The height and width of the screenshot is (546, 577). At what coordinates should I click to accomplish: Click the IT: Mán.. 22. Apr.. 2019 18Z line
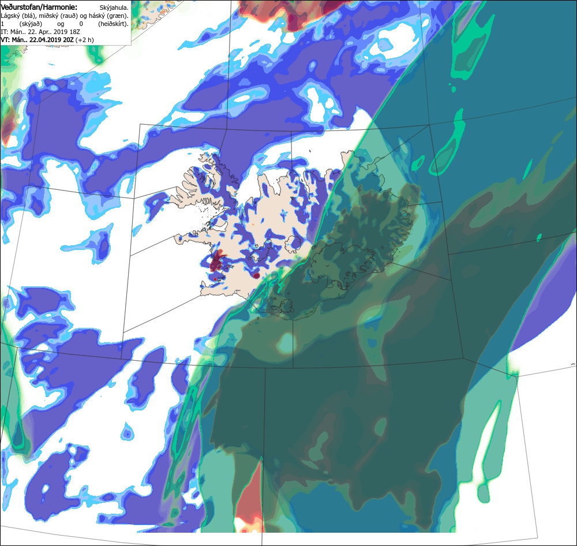40,32
